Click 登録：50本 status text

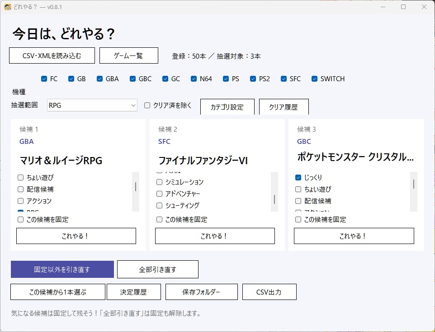pyautogui.click(x=189, y=56)
